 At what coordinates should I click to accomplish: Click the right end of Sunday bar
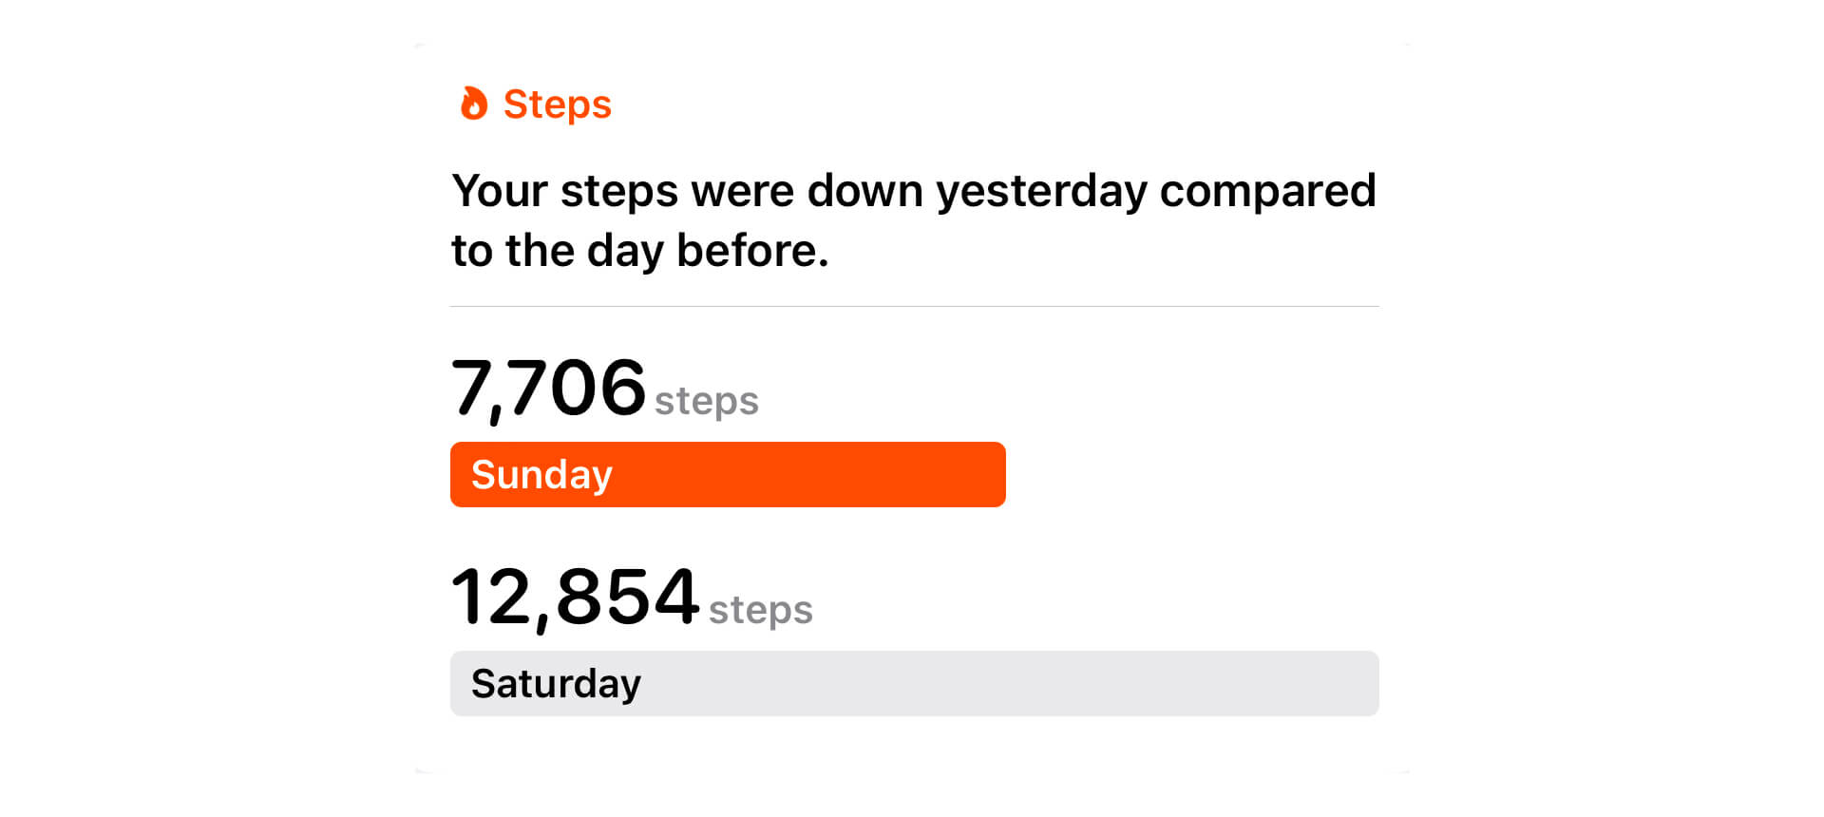pyautogui.click(x=988, y=474)
